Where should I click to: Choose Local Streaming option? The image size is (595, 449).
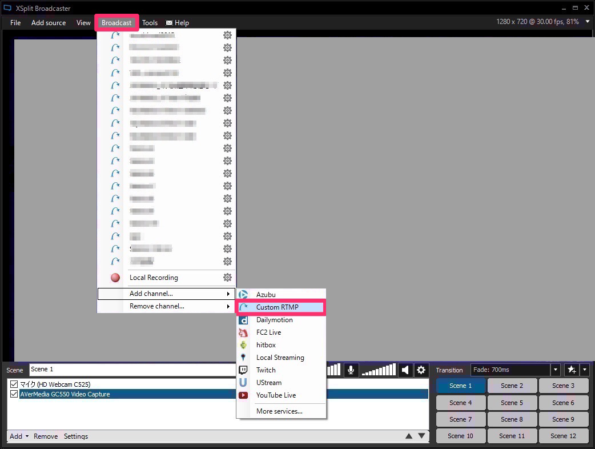pos(281,358)
